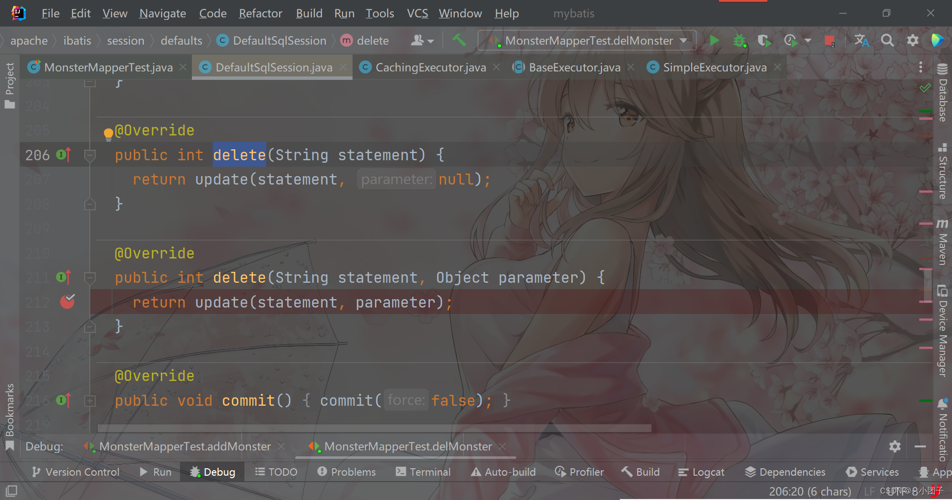Open the Bookmarks tool window

[x=10, y=417]
